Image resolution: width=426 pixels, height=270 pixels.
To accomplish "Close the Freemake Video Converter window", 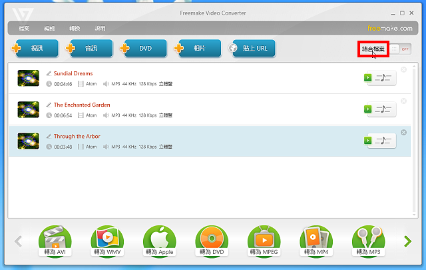I will tap(411, 13).
